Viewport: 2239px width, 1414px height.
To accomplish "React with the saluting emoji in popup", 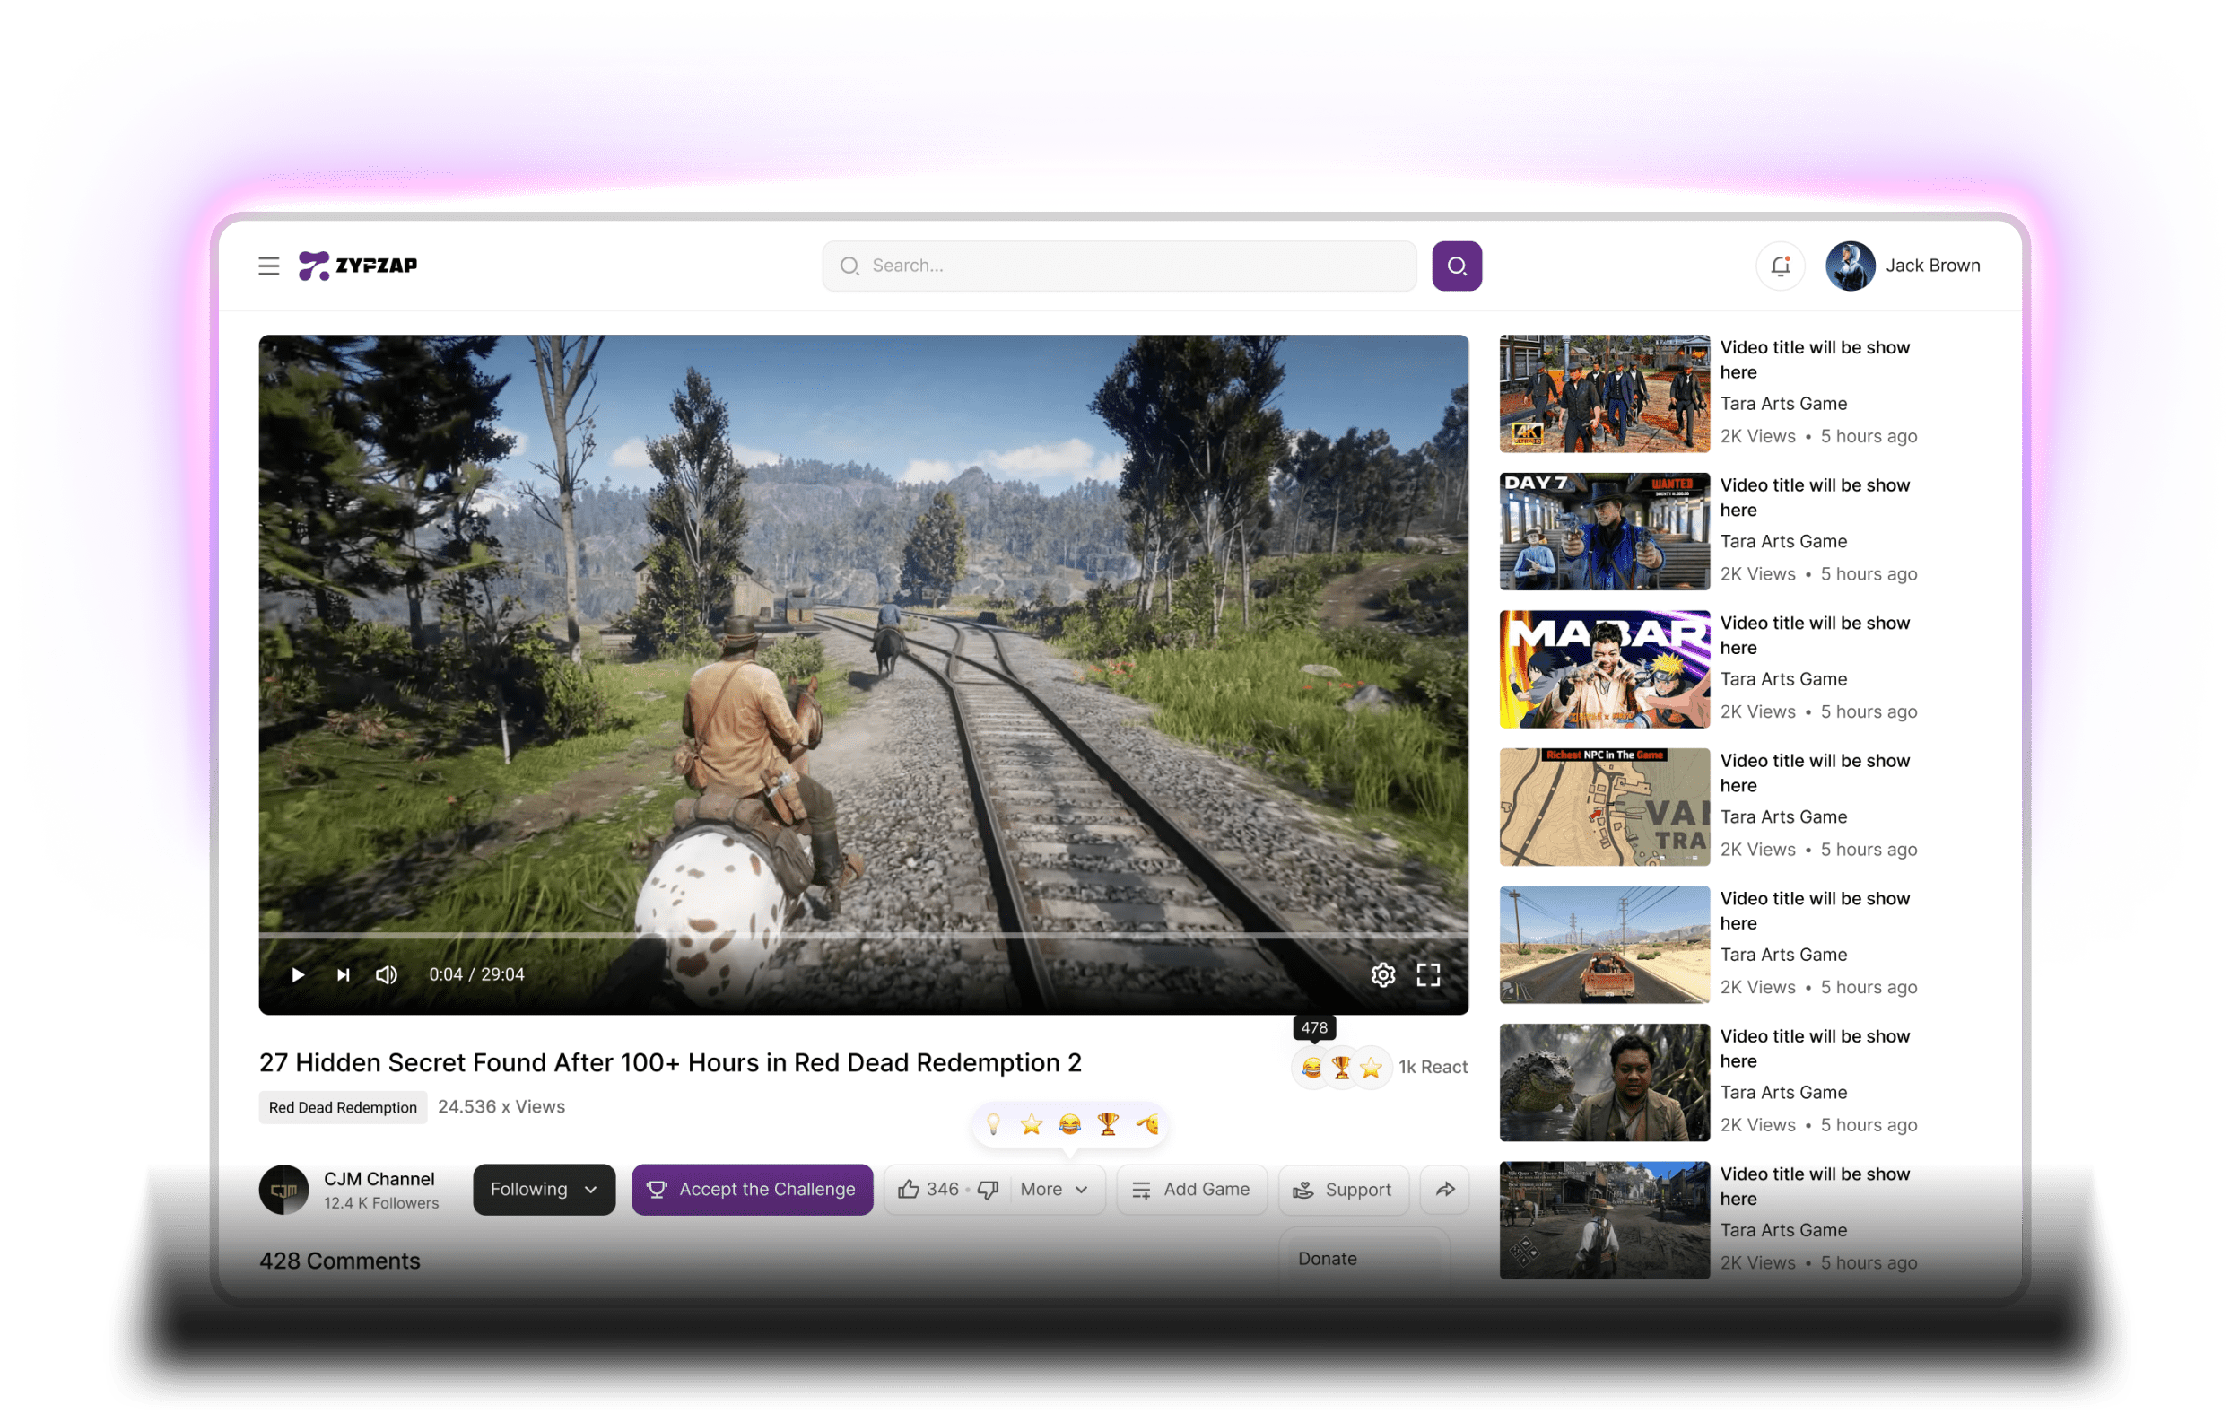I will (1146, 1125).
